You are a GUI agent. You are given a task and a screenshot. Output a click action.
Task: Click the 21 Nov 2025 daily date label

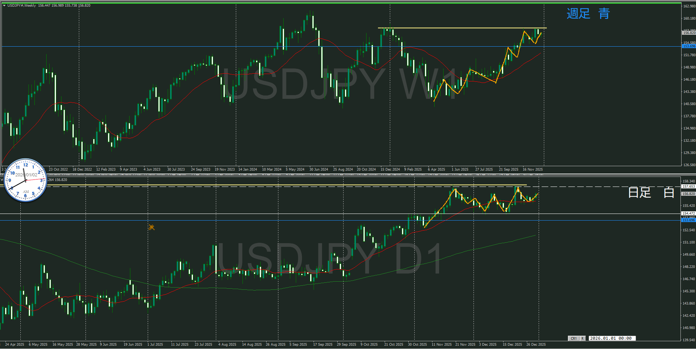(x=465, y=345)
